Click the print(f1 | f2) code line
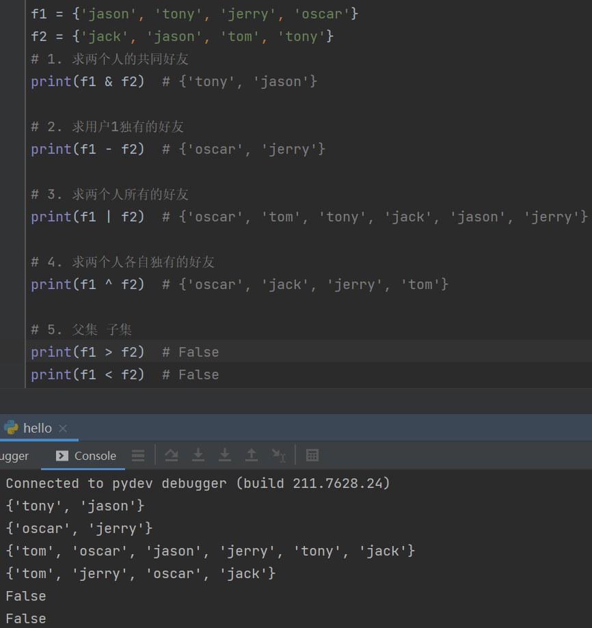The width and height of the screenshot is (592, 628). [309, 217]
